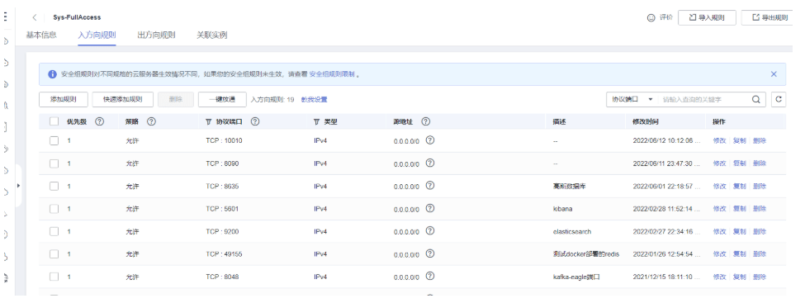Open the 安全组规则限制 link in the banner

point(332,74)
